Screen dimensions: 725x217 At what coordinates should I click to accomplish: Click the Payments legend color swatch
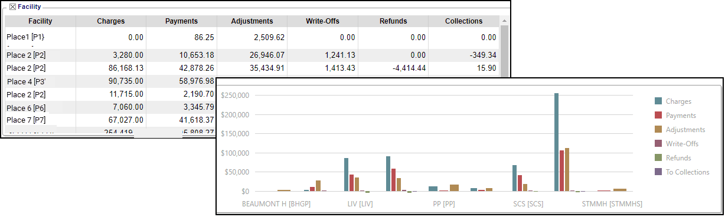658,116
